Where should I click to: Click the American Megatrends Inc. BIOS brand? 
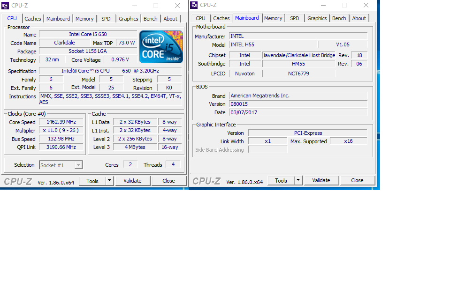[298, 96]
